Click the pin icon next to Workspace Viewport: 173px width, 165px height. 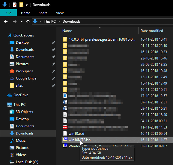tap(54, 71)
